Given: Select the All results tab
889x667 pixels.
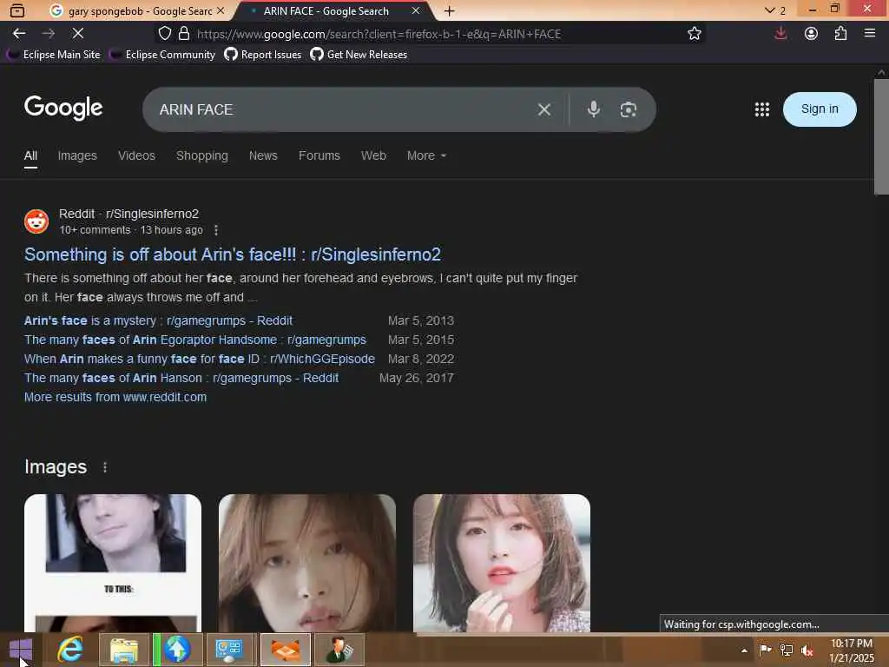Looking at the screenshot, I should 30,155.
